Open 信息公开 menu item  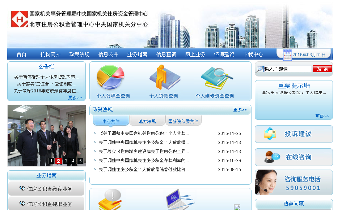pyautogui.click(x=108, y=54)
